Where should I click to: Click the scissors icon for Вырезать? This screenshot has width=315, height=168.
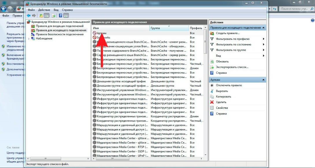pyautogui.click(x=212, y=91)
